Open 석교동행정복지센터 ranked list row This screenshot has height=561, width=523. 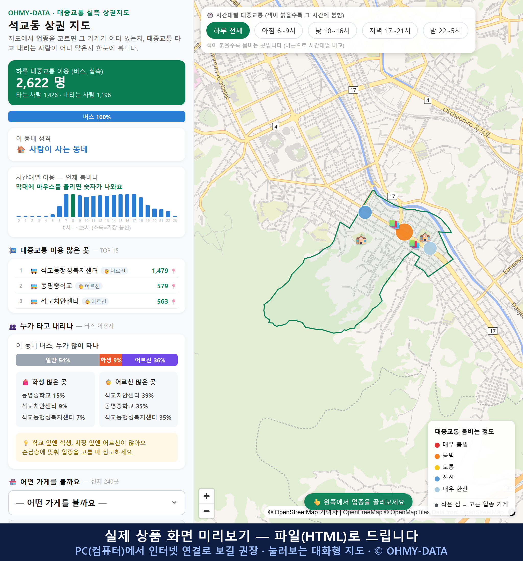point(97,271)
